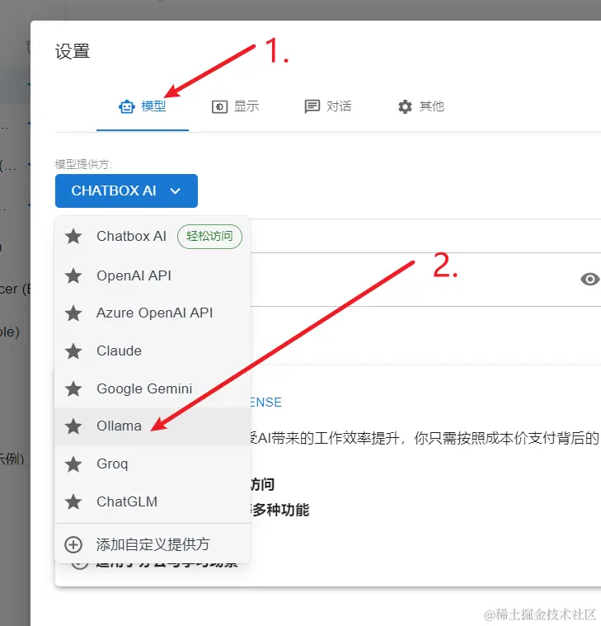
Task: Choose Azure OpenAI API provider
Action: click(x=153, y=313)
